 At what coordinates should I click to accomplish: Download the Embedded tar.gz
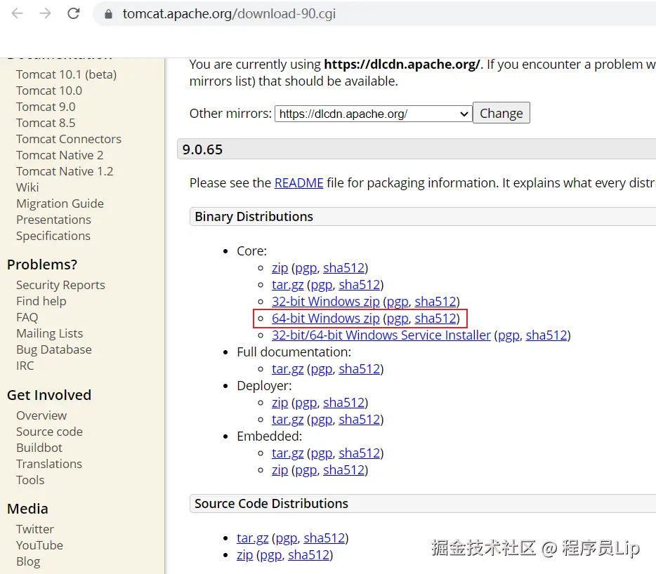[x=287, y=453]
